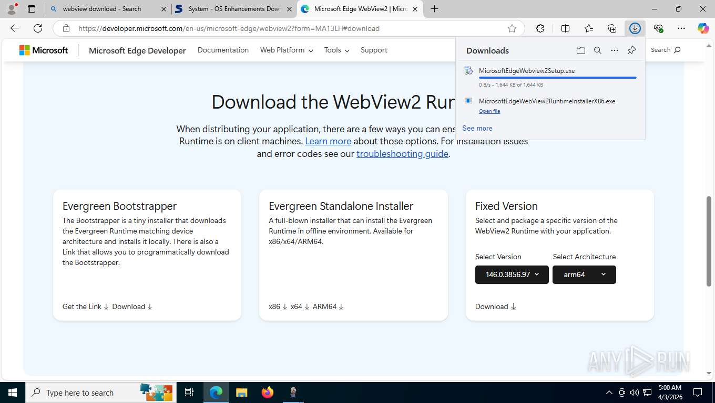Toggle split screen icon in toolbar
Image resolution: width=715 pixels, height=403 pixels.
[565, 28]
